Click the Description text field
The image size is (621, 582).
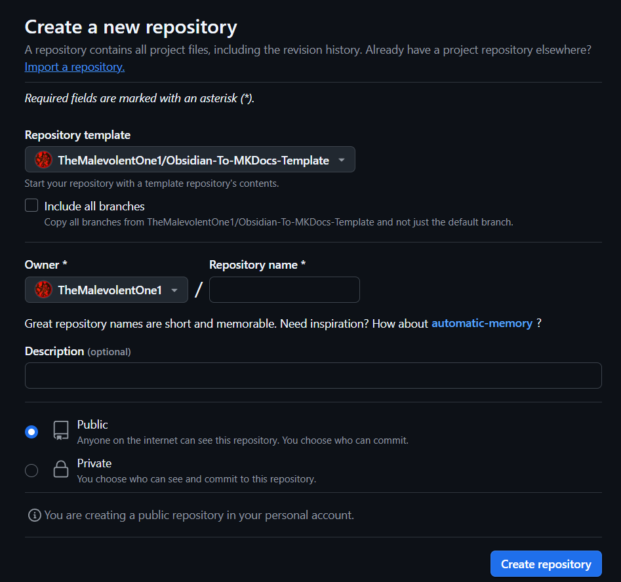(x=313, y=375)
